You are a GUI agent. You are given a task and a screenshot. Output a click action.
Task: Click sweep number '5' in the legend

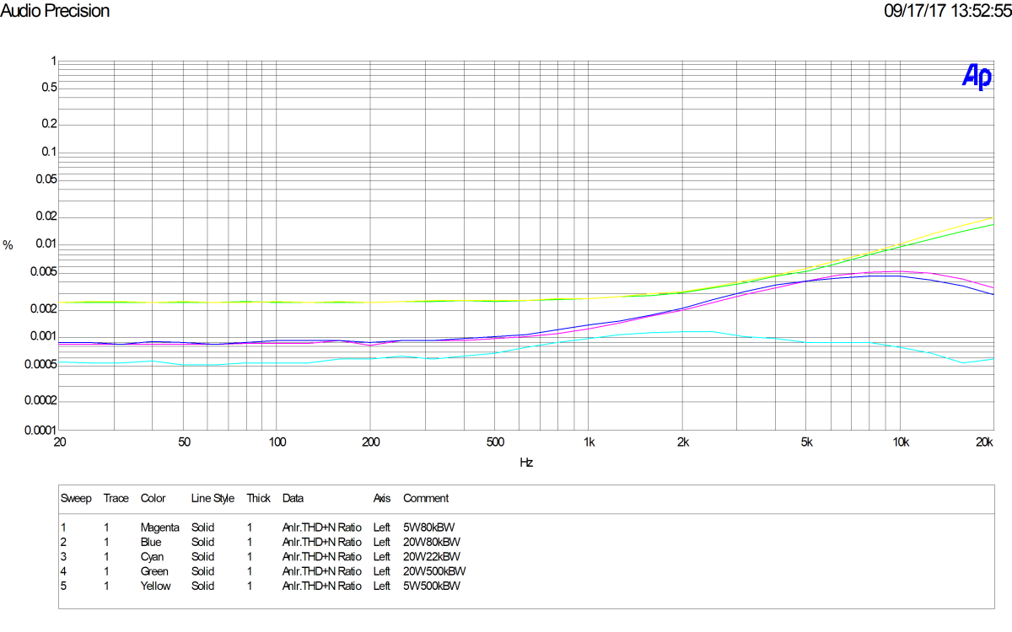tap(63, 586)
